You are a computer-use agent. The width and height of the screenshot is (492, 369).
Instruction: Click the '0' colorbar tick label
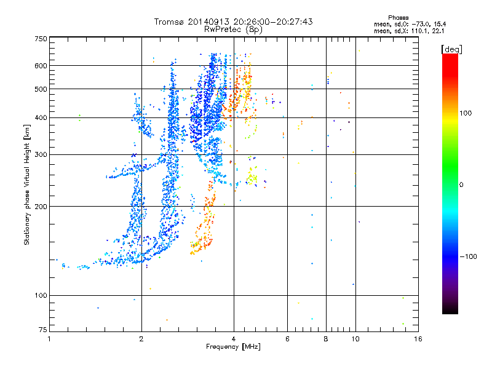pyautogui.click(x=461, y=185)
